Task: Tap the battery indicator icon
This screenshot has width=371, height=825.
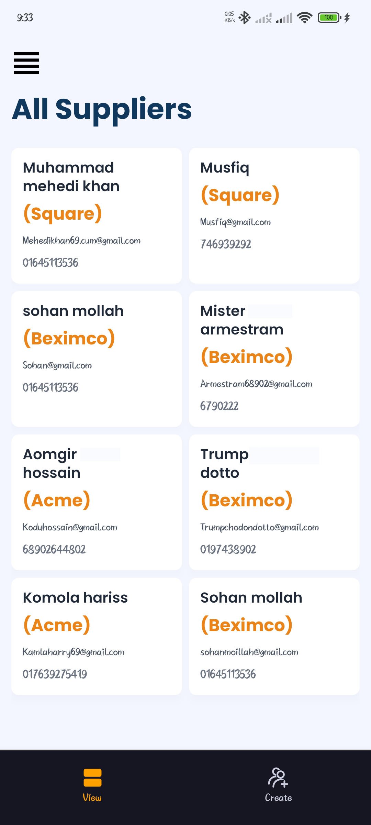Action: coord(329,18)
